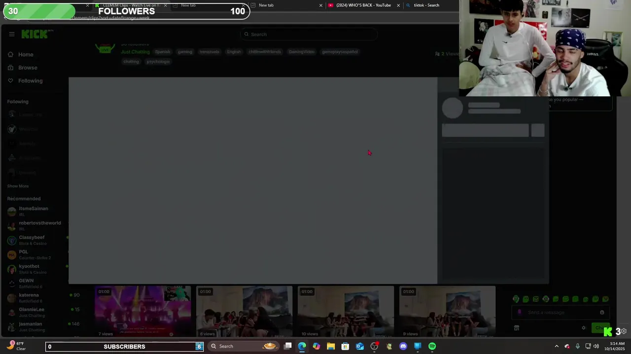631x354 pixels.
Task: Open the chat shop icon
Action: pyautogui.click(x=517, y=328)
